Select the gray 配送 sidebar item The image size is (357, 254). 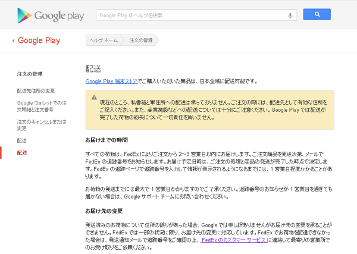[x=22, y=140]
